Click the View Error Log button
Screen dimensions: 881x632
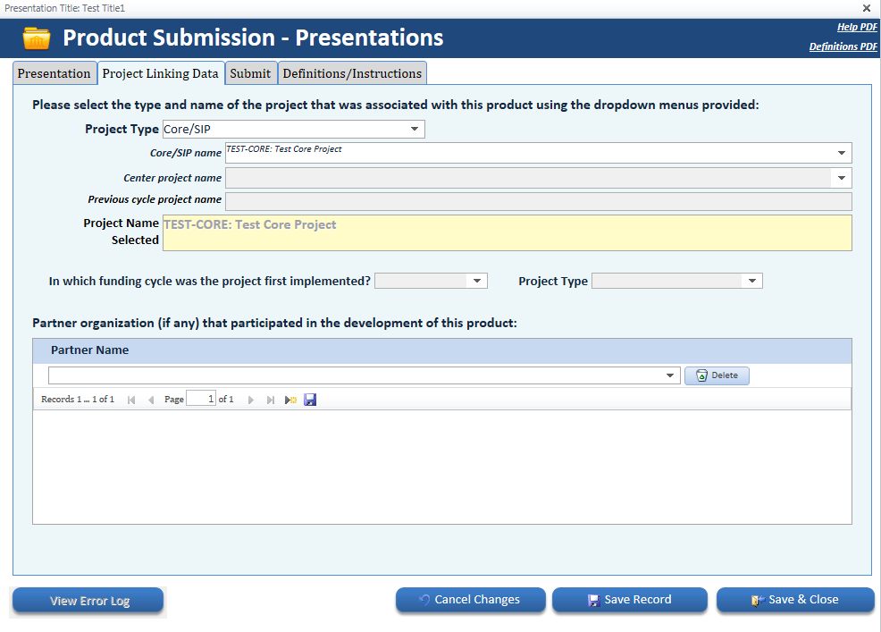click(x=88, y=601)
